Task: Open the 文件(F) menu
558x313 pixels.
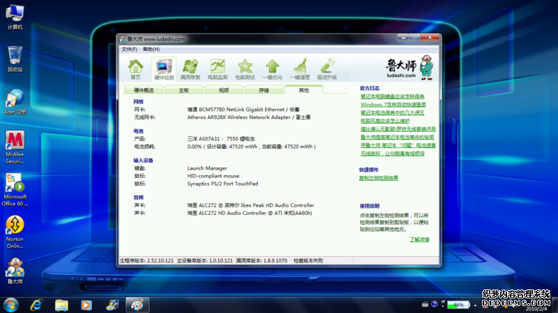Action: pos(129,49)
